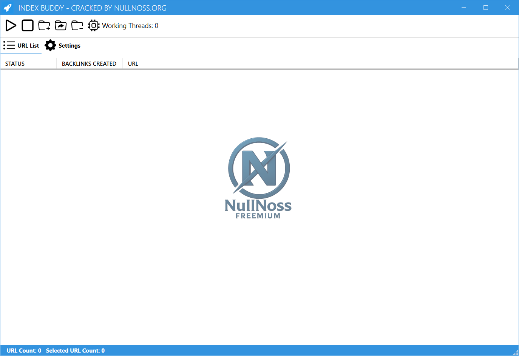Remove URLs using the folder-minus icon
This screenshot has width=519, height=356.
77,25
